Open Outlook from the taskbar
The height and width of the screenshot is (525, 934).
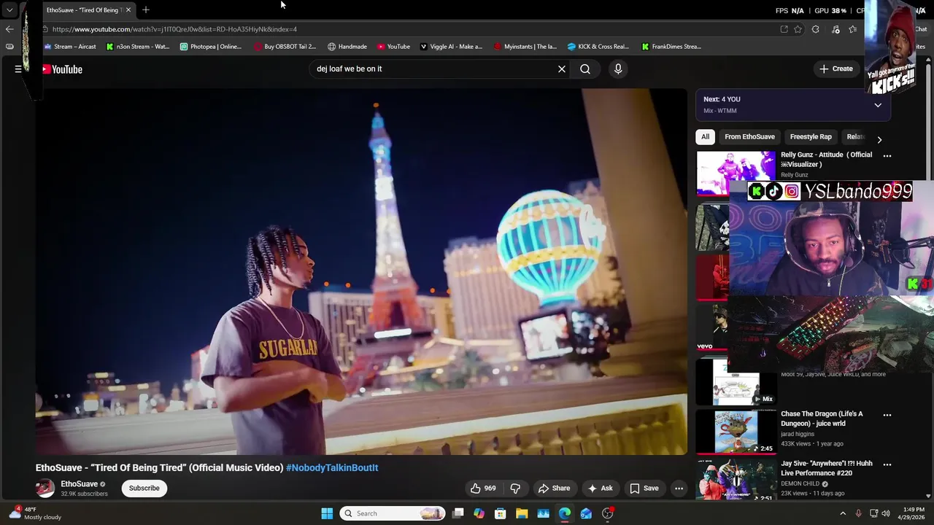586,513
